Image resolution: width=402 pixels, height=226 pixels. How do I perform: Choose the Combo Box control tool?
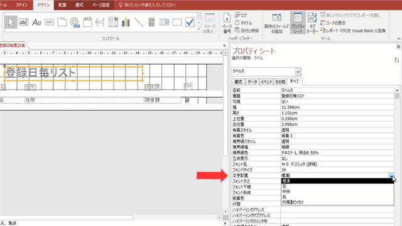click(x=113, y=23)
